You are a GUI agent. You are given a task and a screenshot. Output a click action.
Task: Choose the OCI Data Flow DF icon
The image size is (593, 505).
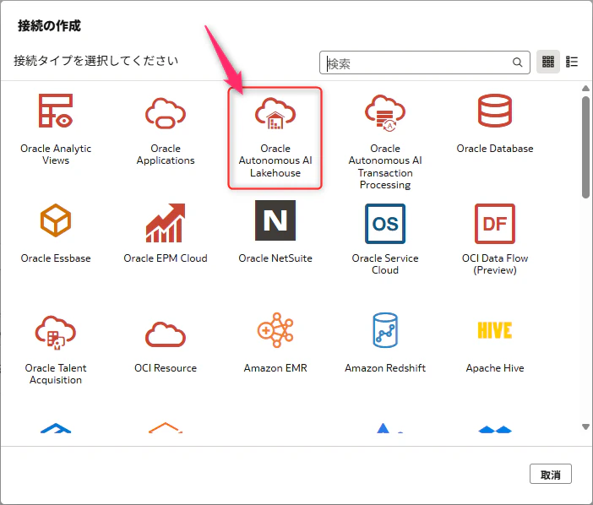(495, 224)
